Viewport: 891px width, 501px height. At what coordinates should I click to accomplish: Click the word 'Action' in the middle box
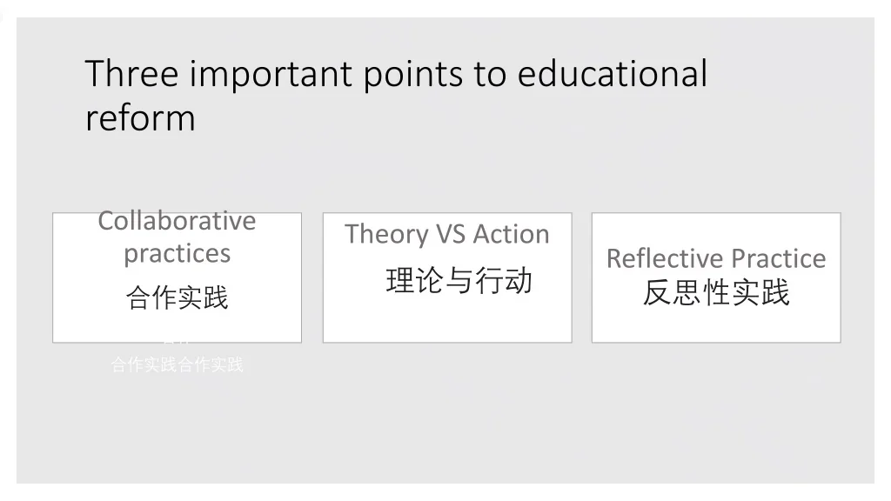[512, 234]
